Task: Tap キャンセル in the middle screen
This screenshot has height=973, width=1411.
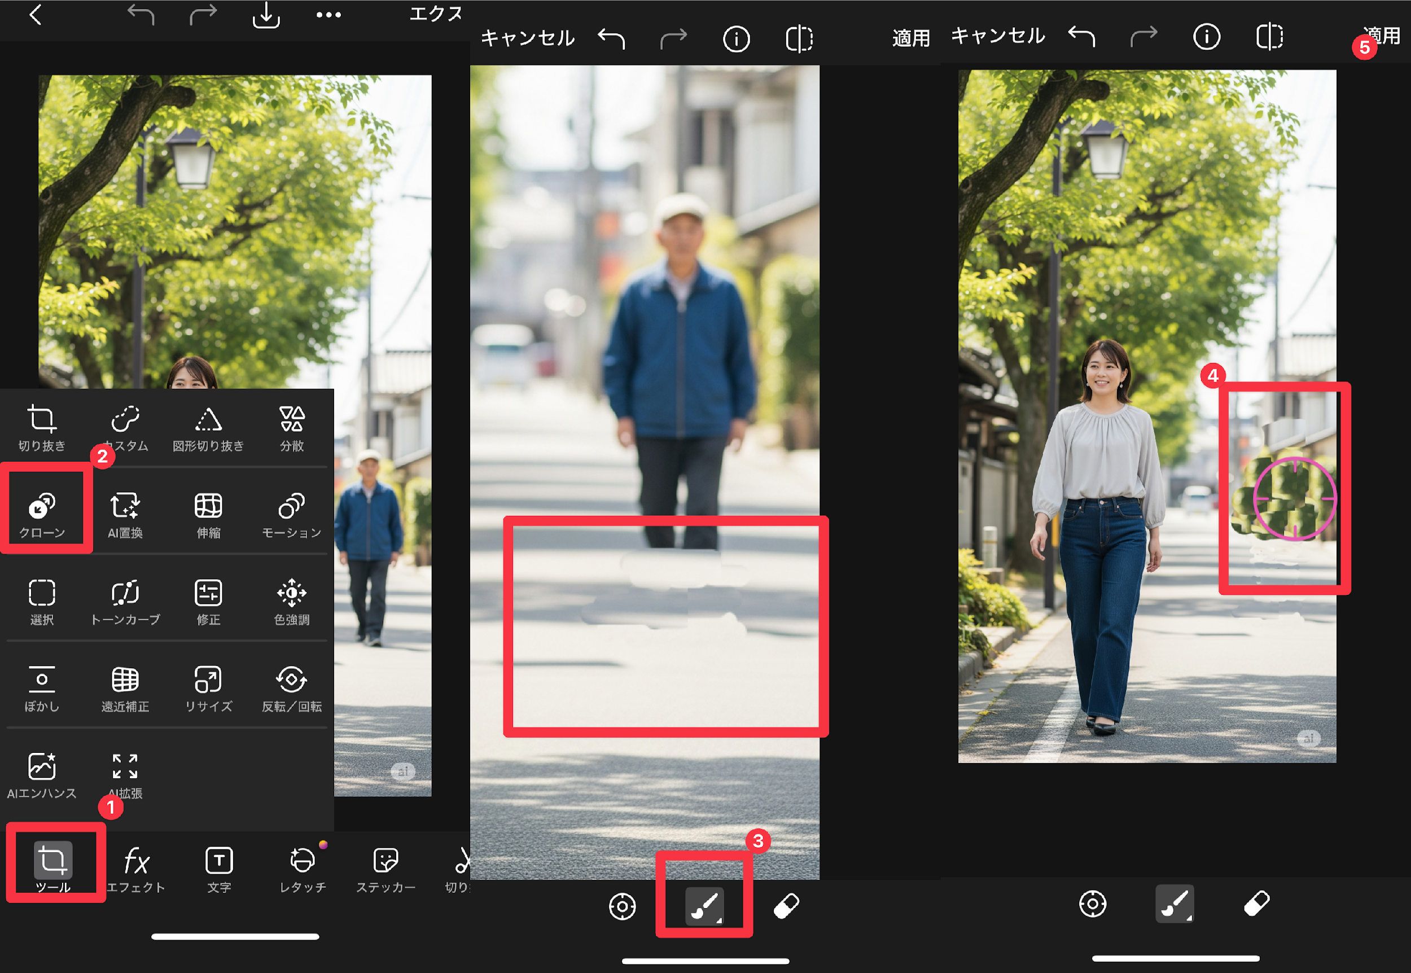Action: click(x=527, y=38)
